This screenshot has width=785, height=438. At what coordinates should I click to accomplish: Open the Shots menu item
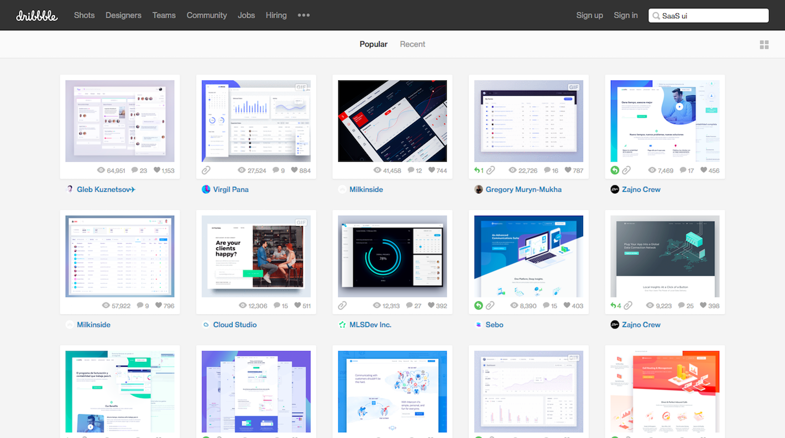click(x=84, y=15)
